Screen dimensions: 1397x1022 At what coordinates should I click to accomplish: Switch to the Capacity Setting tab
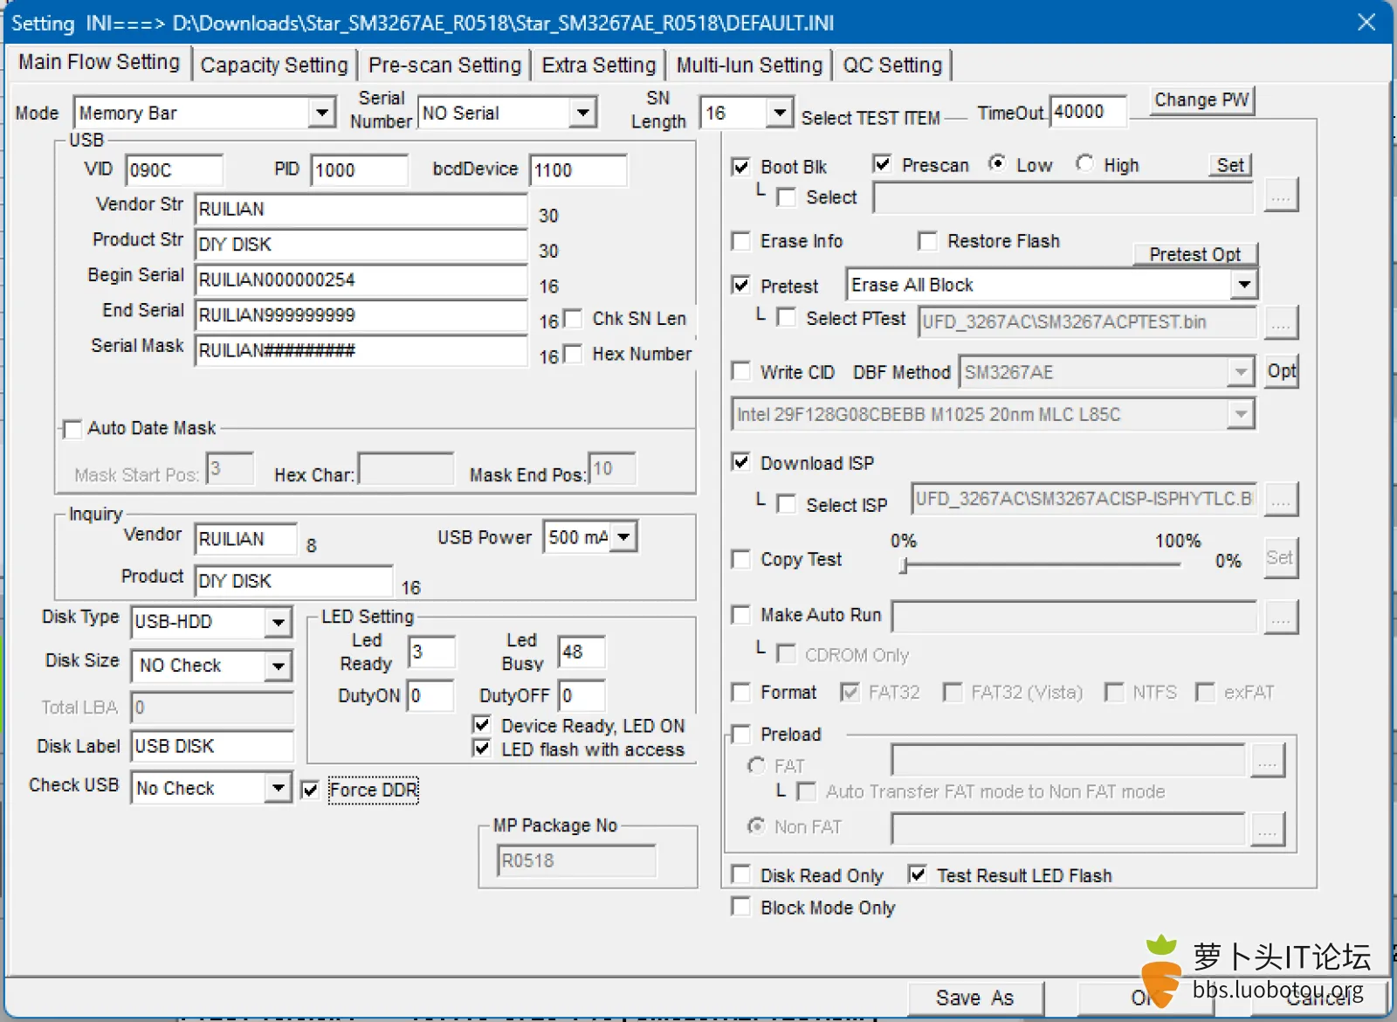(273, 66)
